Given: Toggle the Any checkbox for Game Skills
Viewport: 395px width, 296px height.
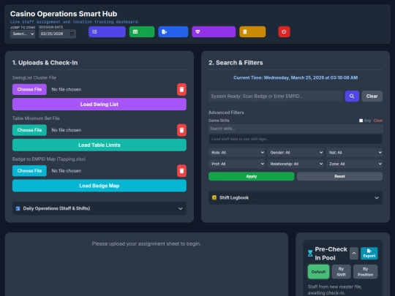Looking at the screenshot, I should point(361,121).
